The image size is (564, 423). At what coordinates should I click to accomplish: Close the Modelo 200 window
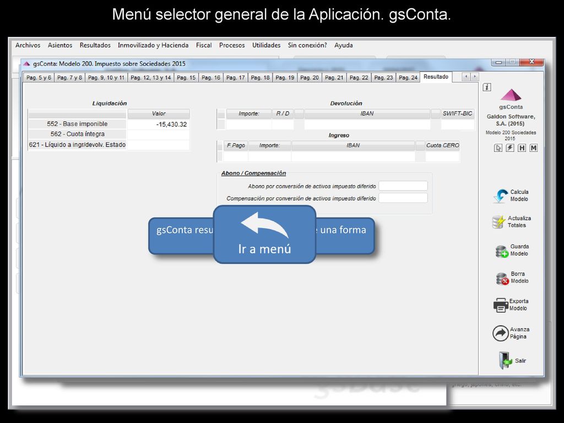pos(532,62)
